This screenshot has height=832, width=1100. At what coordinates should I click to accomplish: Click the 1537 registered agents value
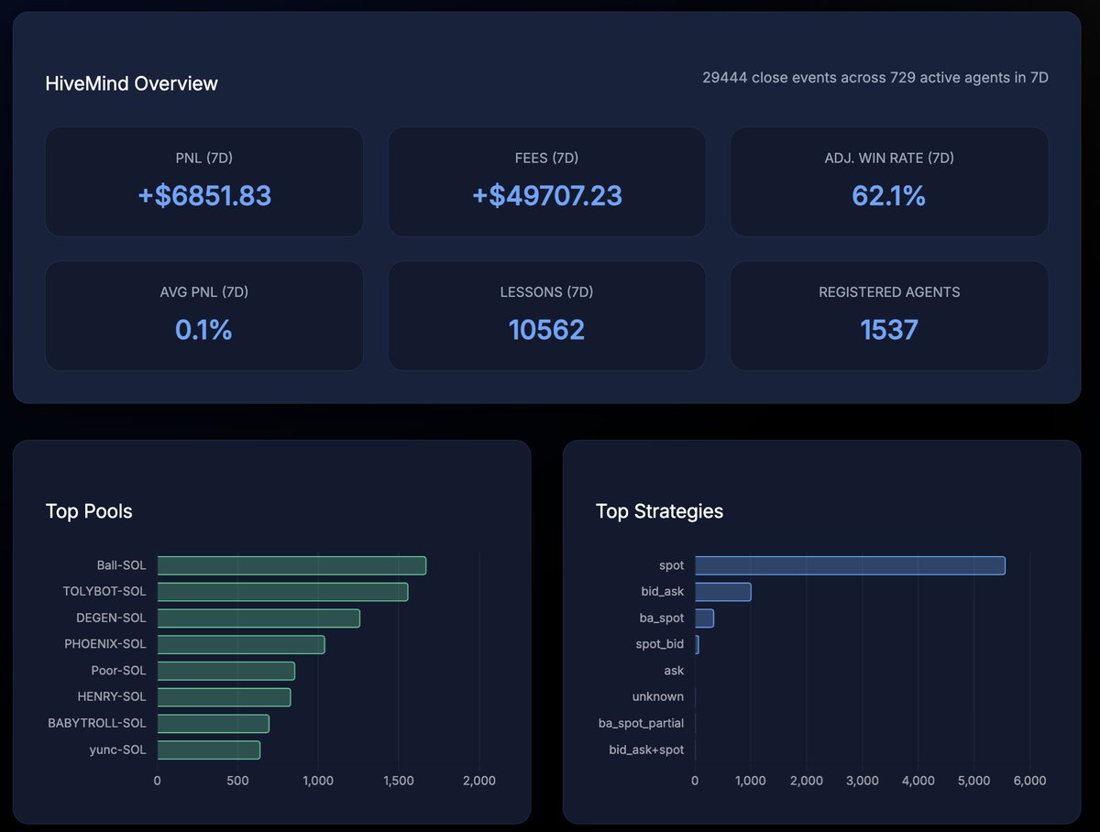coord(889,330)
